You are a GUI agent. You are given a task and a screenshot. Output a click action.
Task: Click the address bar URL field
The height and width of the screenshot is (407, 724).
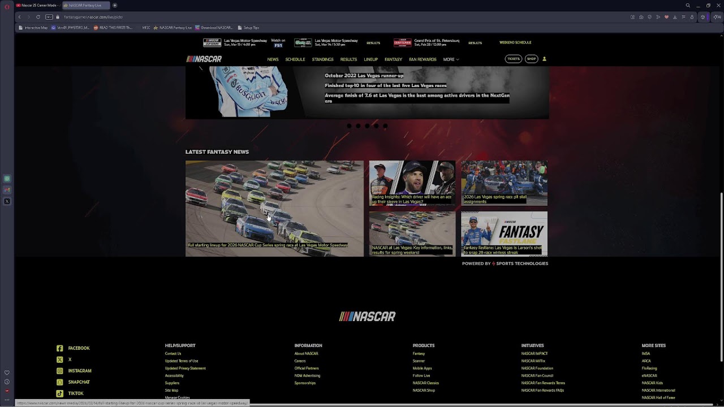tap(339, 17)
